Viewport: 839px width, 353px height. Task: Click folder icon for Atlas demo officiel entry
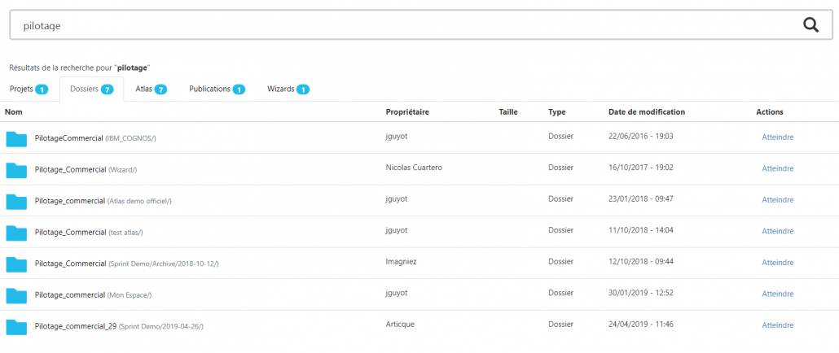click(16, 202)
